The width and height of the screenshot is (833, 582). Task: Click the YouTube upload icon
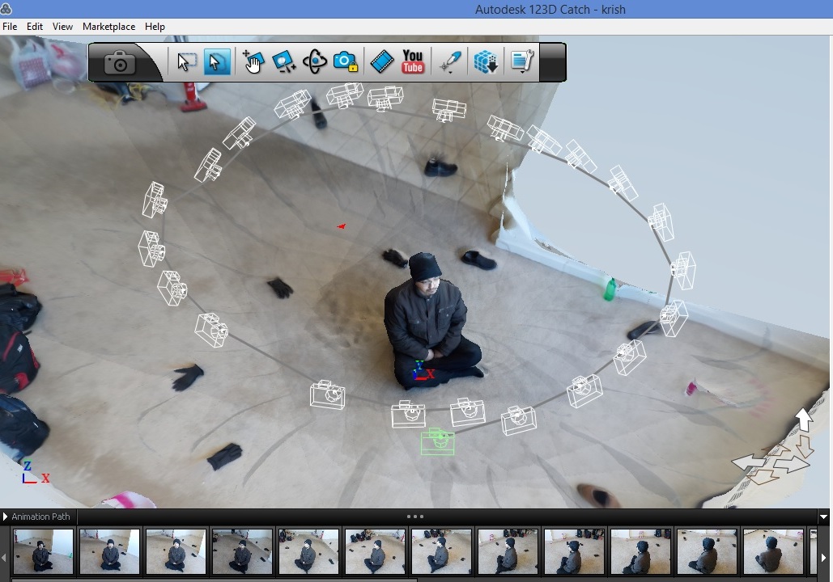413,61
